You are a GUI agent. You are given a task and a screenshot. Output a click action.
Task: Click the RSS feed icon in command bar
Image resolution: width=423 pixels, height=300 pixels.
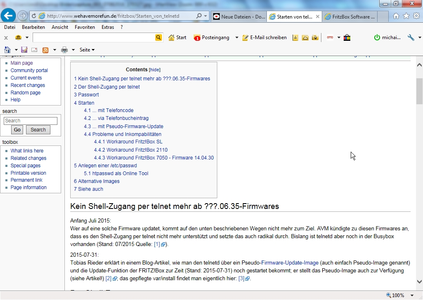(x=45, y=50)
